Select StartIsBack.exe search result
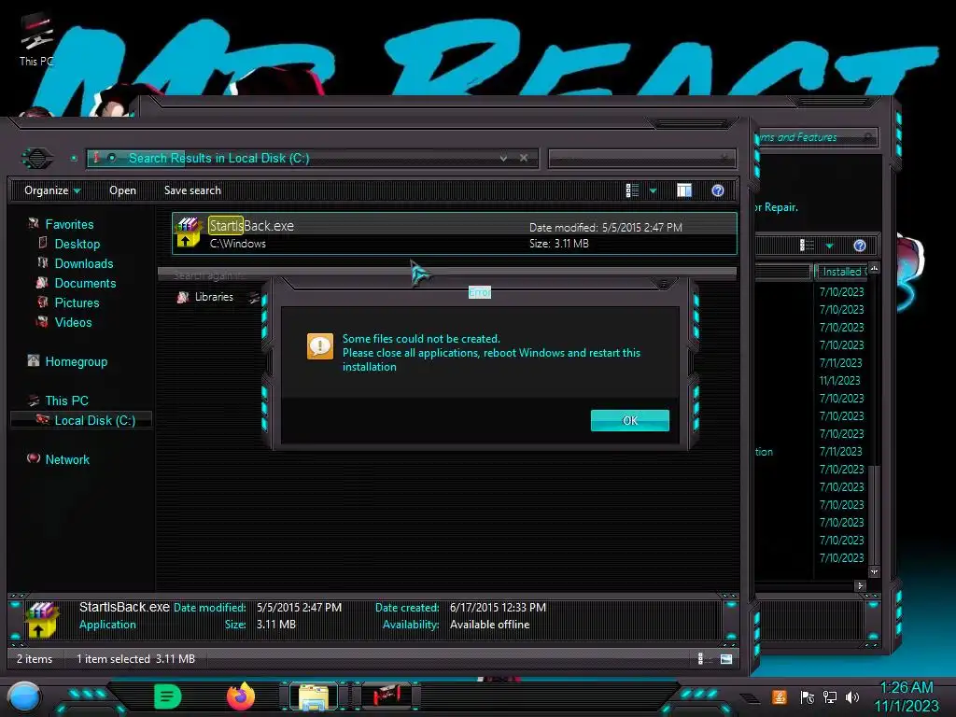The image size is (956, 717). (455, 233)
